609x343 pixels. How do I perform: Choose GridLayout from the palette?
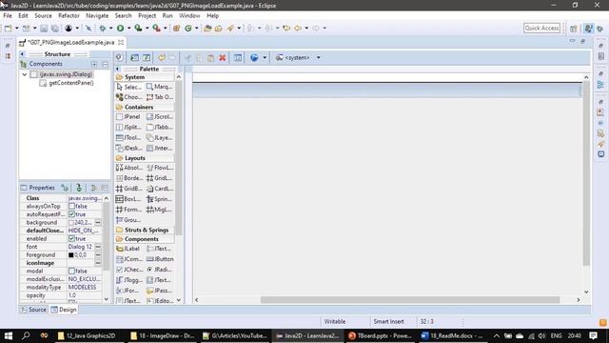tap(159, 178)
